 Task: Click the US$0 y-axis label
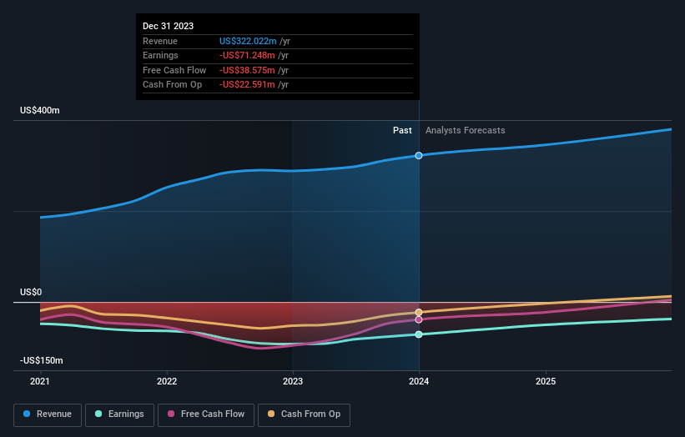point(31,292)
